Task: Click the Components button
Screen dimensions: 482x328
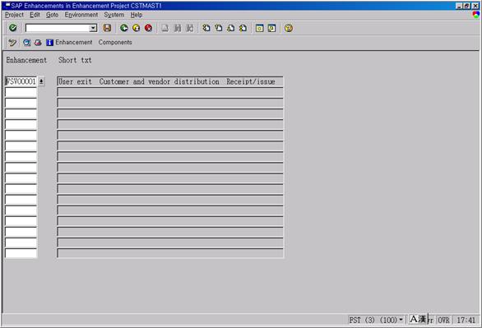Action: [115, 43]
